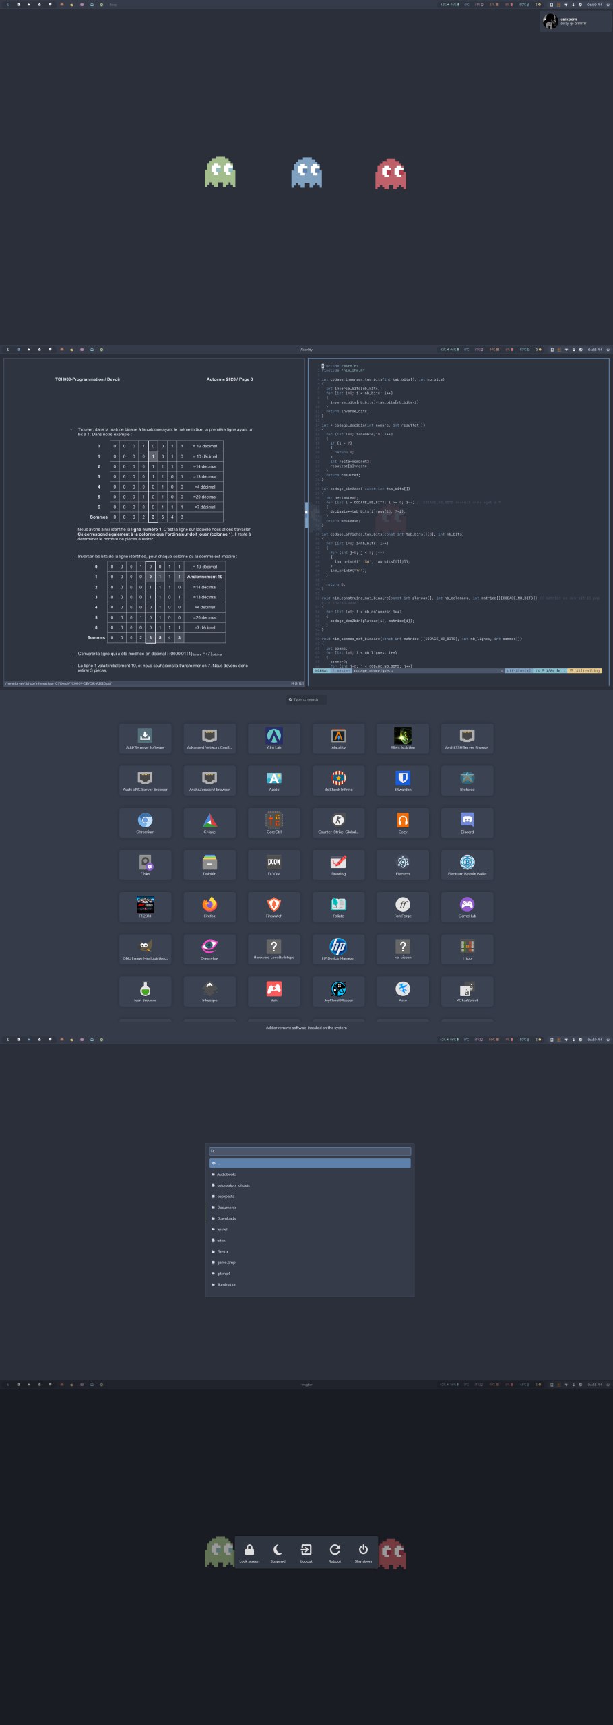Launch JoyShockMapper
The width and height of the screenshot is (613, 1725).
point(338,992)
